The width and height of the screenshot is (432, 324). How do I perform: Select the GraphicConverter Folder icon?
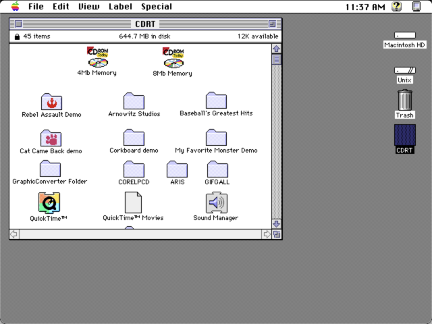click(x=50, y=169)
